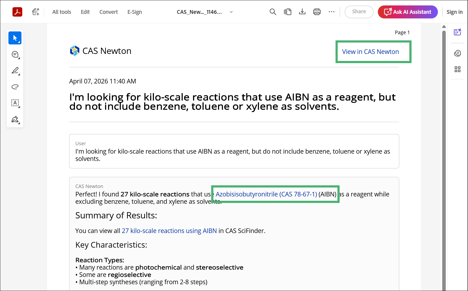Click the Page 1 label
Screen dimensions: 468x291
tap(402, 33)
